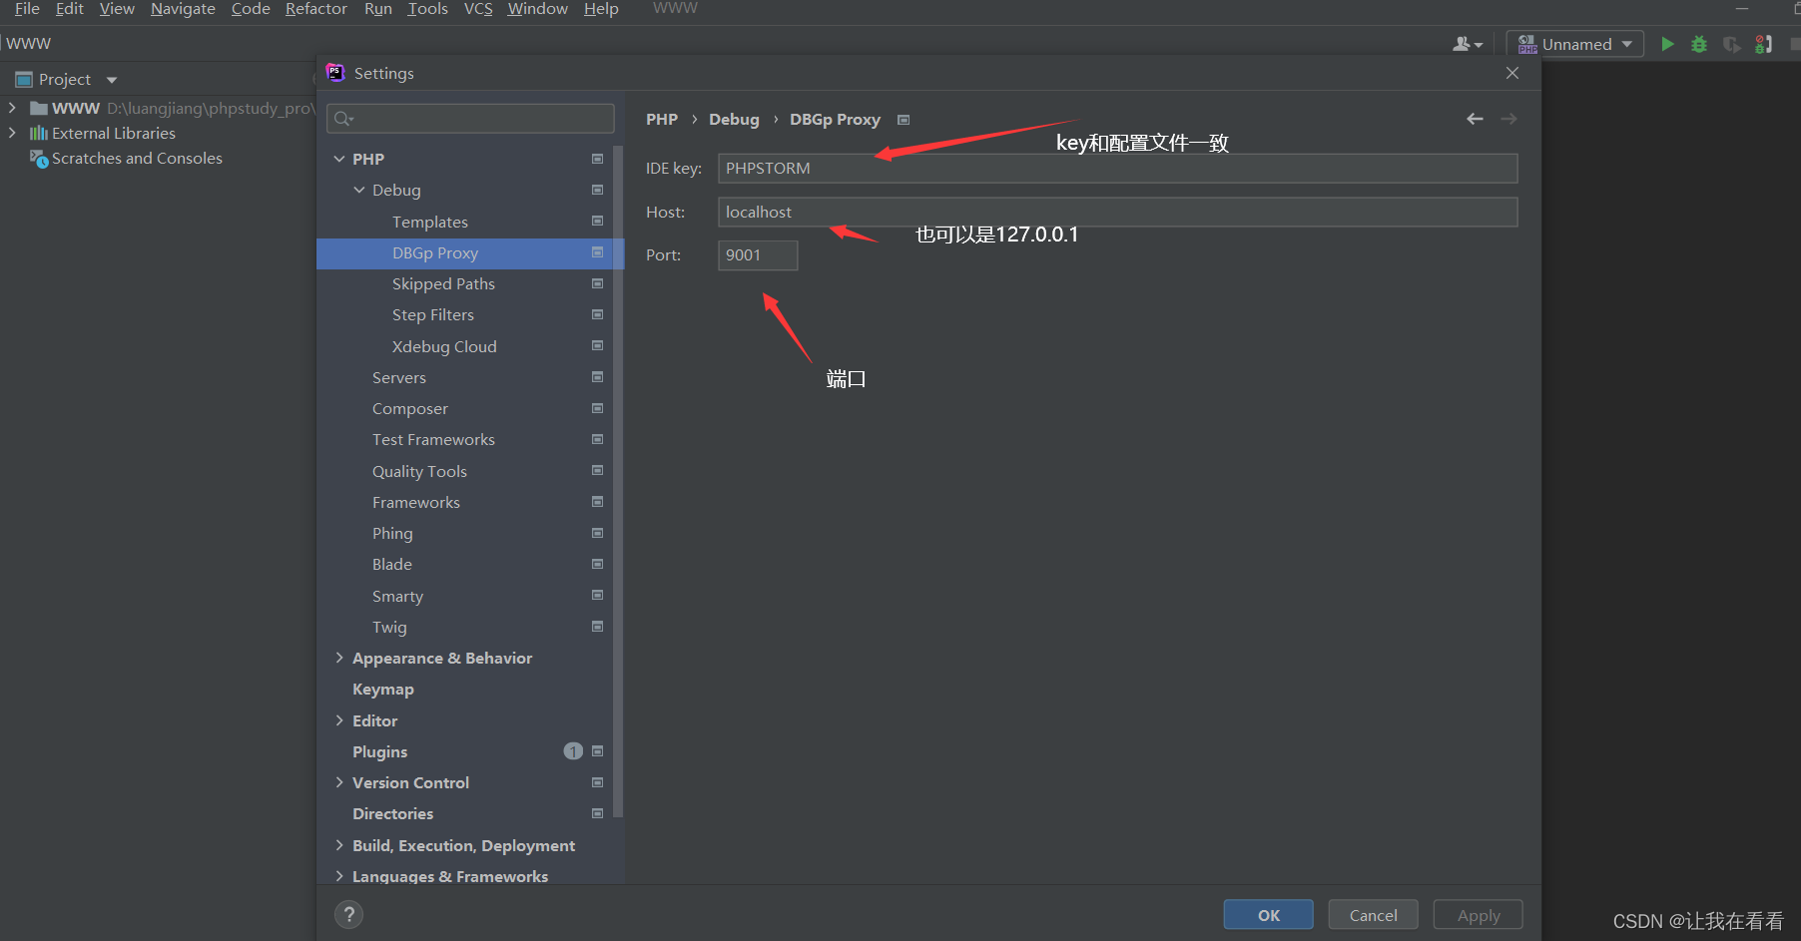This screenshot has width=1801, height=941.
Task: Click Run with Coverage icon
Action: click(1732, 44)
